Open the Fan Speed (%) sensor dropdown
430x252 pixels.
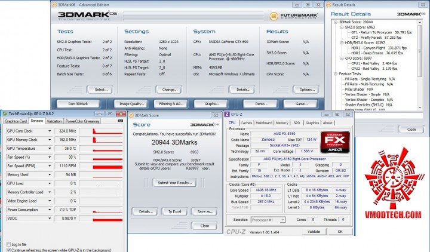tap(50, 158)
